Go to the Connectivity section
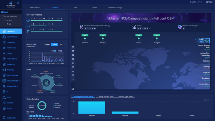This screenshot has height=121, width=215. (11, 42)
